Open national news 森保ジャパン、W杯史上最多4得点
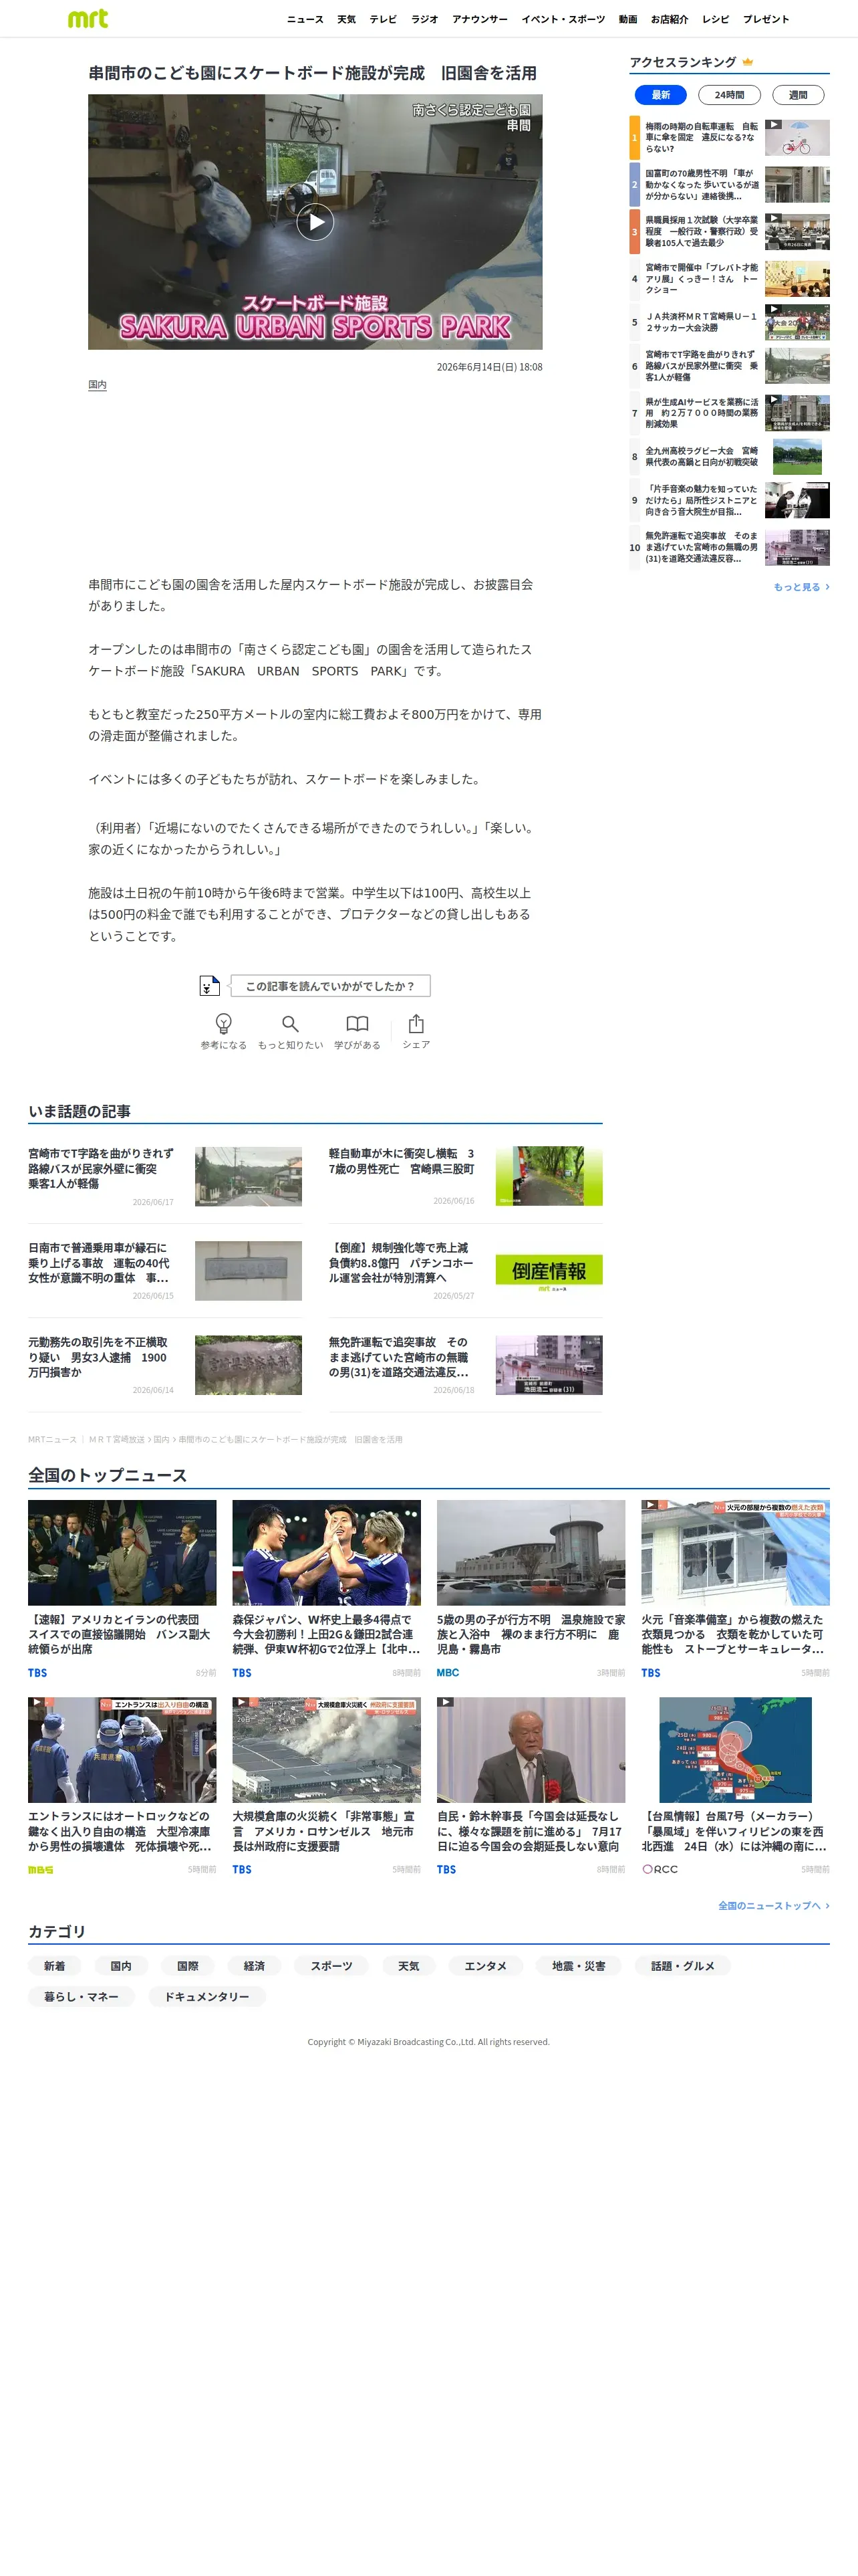 (x=327, y=1634)
